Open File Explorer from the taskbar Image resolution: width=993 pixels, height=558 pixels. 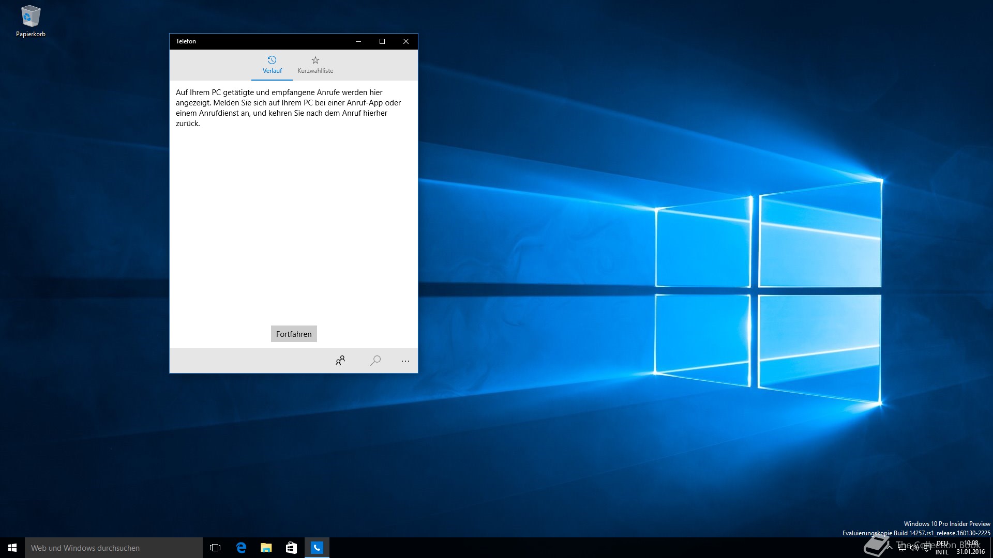point(266,548)
